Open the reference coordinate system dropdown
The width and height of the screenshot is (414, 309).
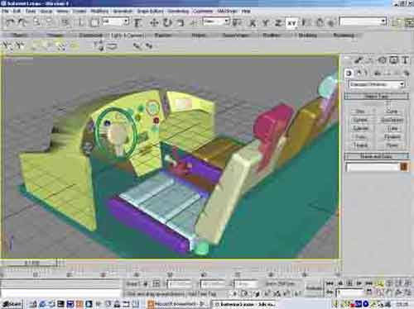point(216,21)
